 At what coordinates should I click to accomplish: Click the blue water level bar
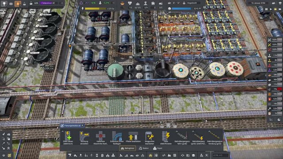pyautogui.click(x=182, y=8)
